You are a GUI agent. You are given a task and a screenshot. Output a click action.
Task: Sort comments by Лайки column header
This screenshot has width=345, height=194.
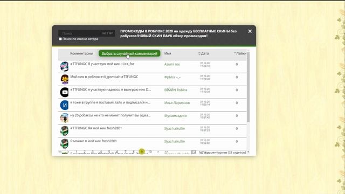coord(240,53)
